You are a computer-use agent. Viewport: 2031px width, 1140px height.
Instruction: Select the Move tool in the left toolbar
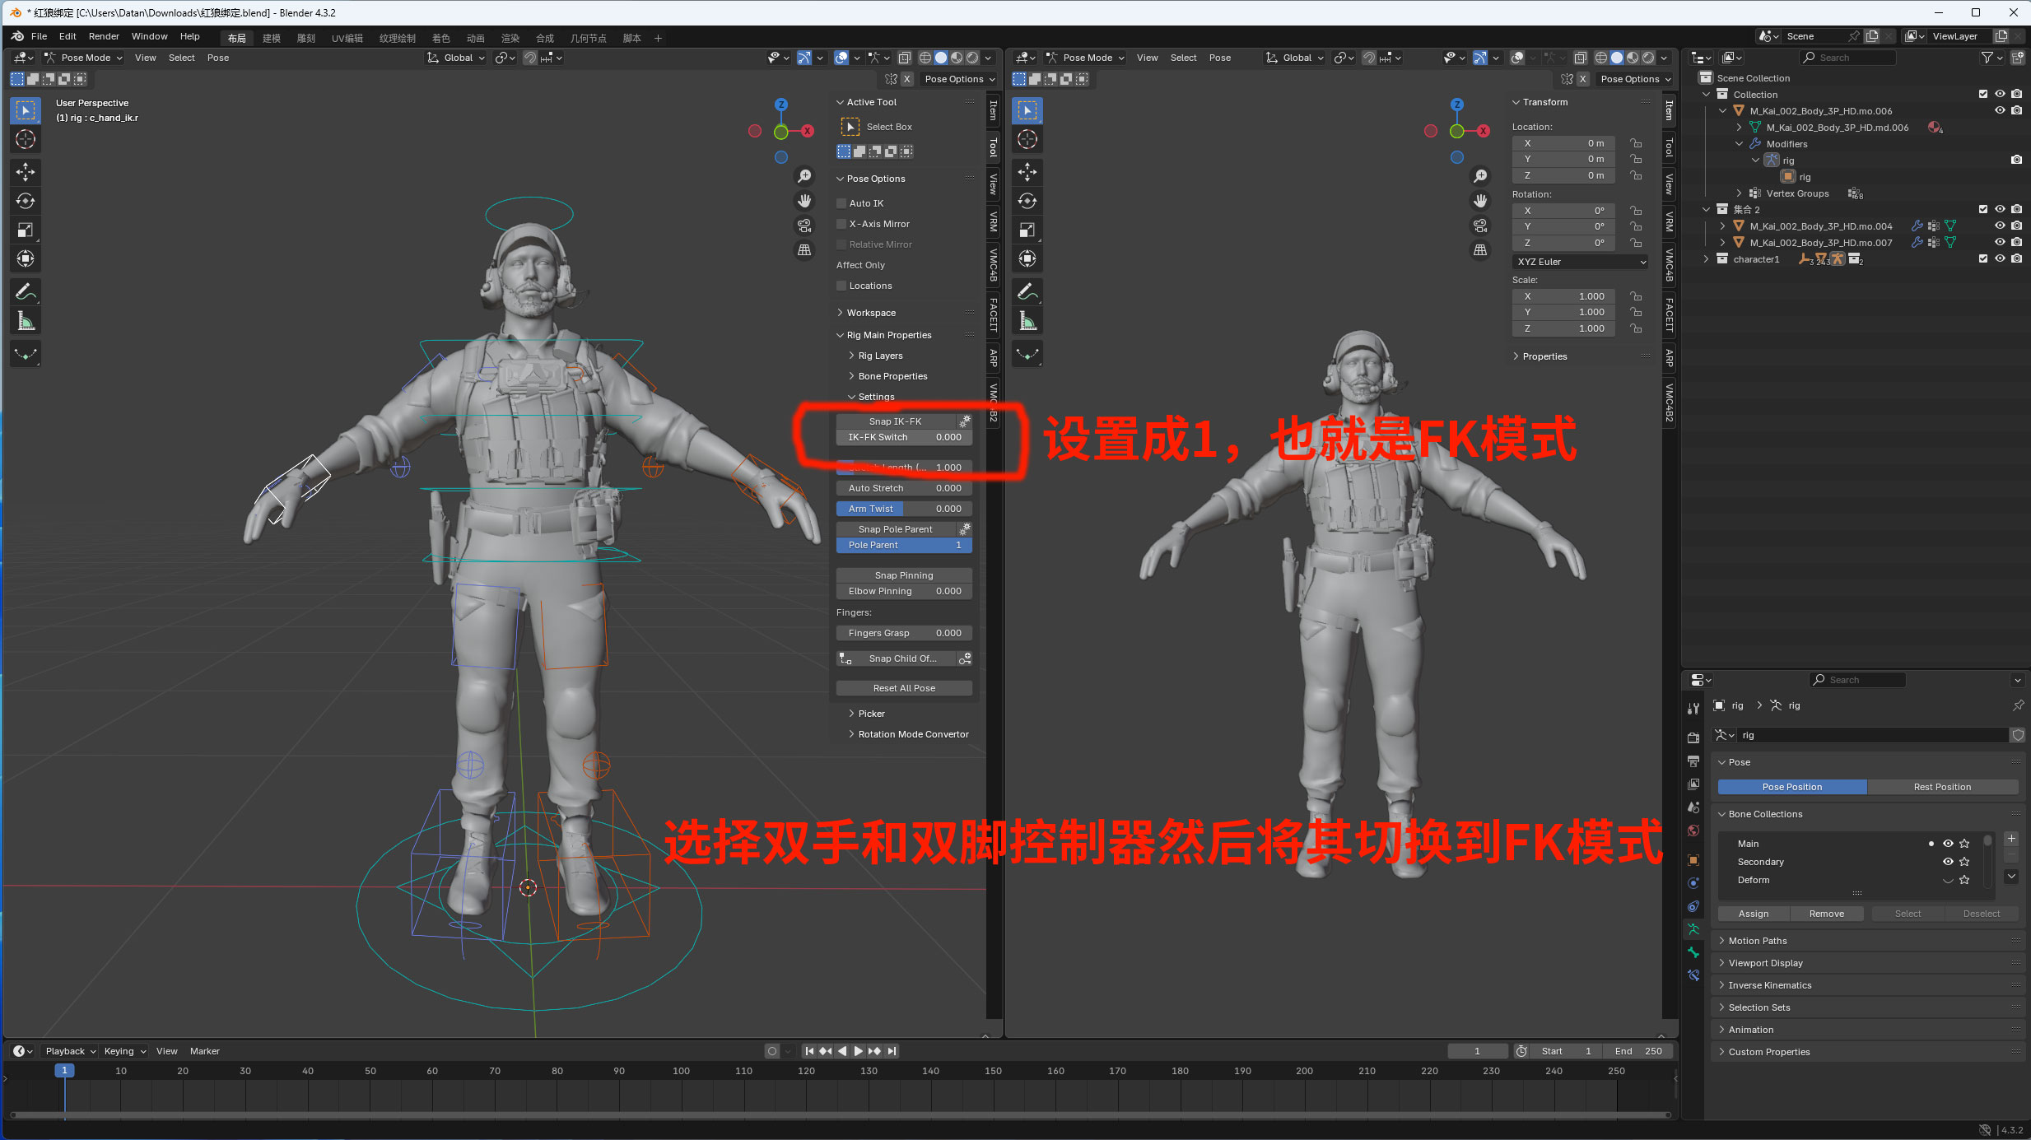point(25,171)
